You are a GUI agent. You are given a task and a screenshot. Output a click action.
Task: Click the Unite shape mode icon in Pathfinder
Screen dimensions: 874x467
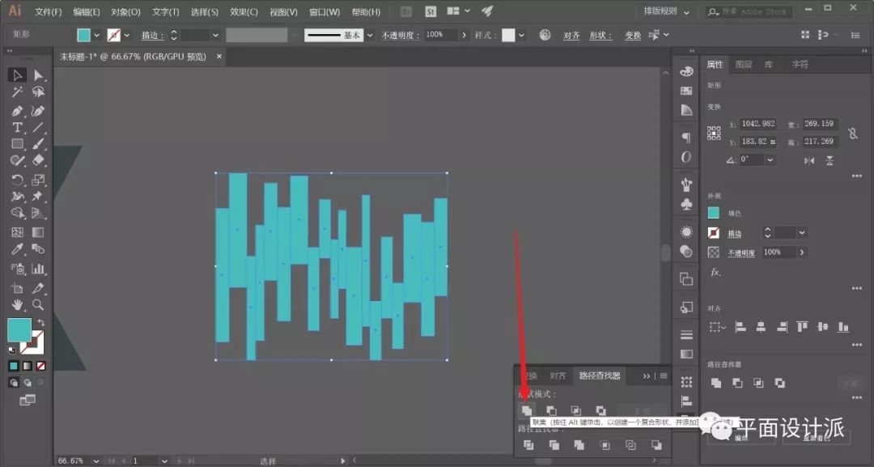[526, 411]
